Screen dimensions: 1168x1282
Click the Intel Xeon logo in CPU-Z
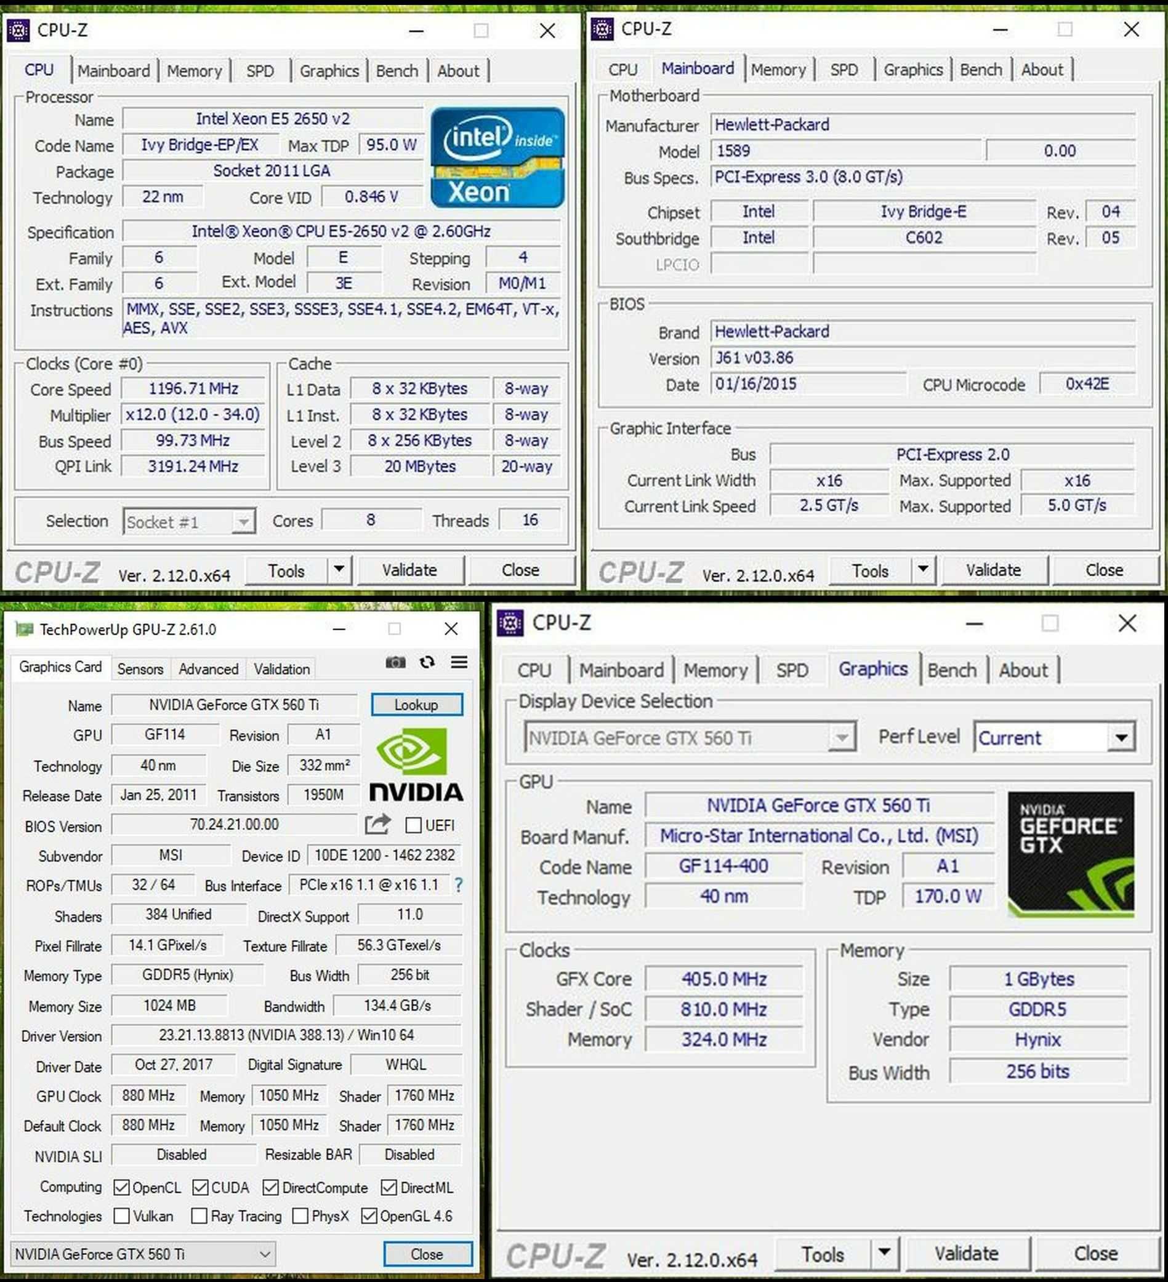coord(497,157)
